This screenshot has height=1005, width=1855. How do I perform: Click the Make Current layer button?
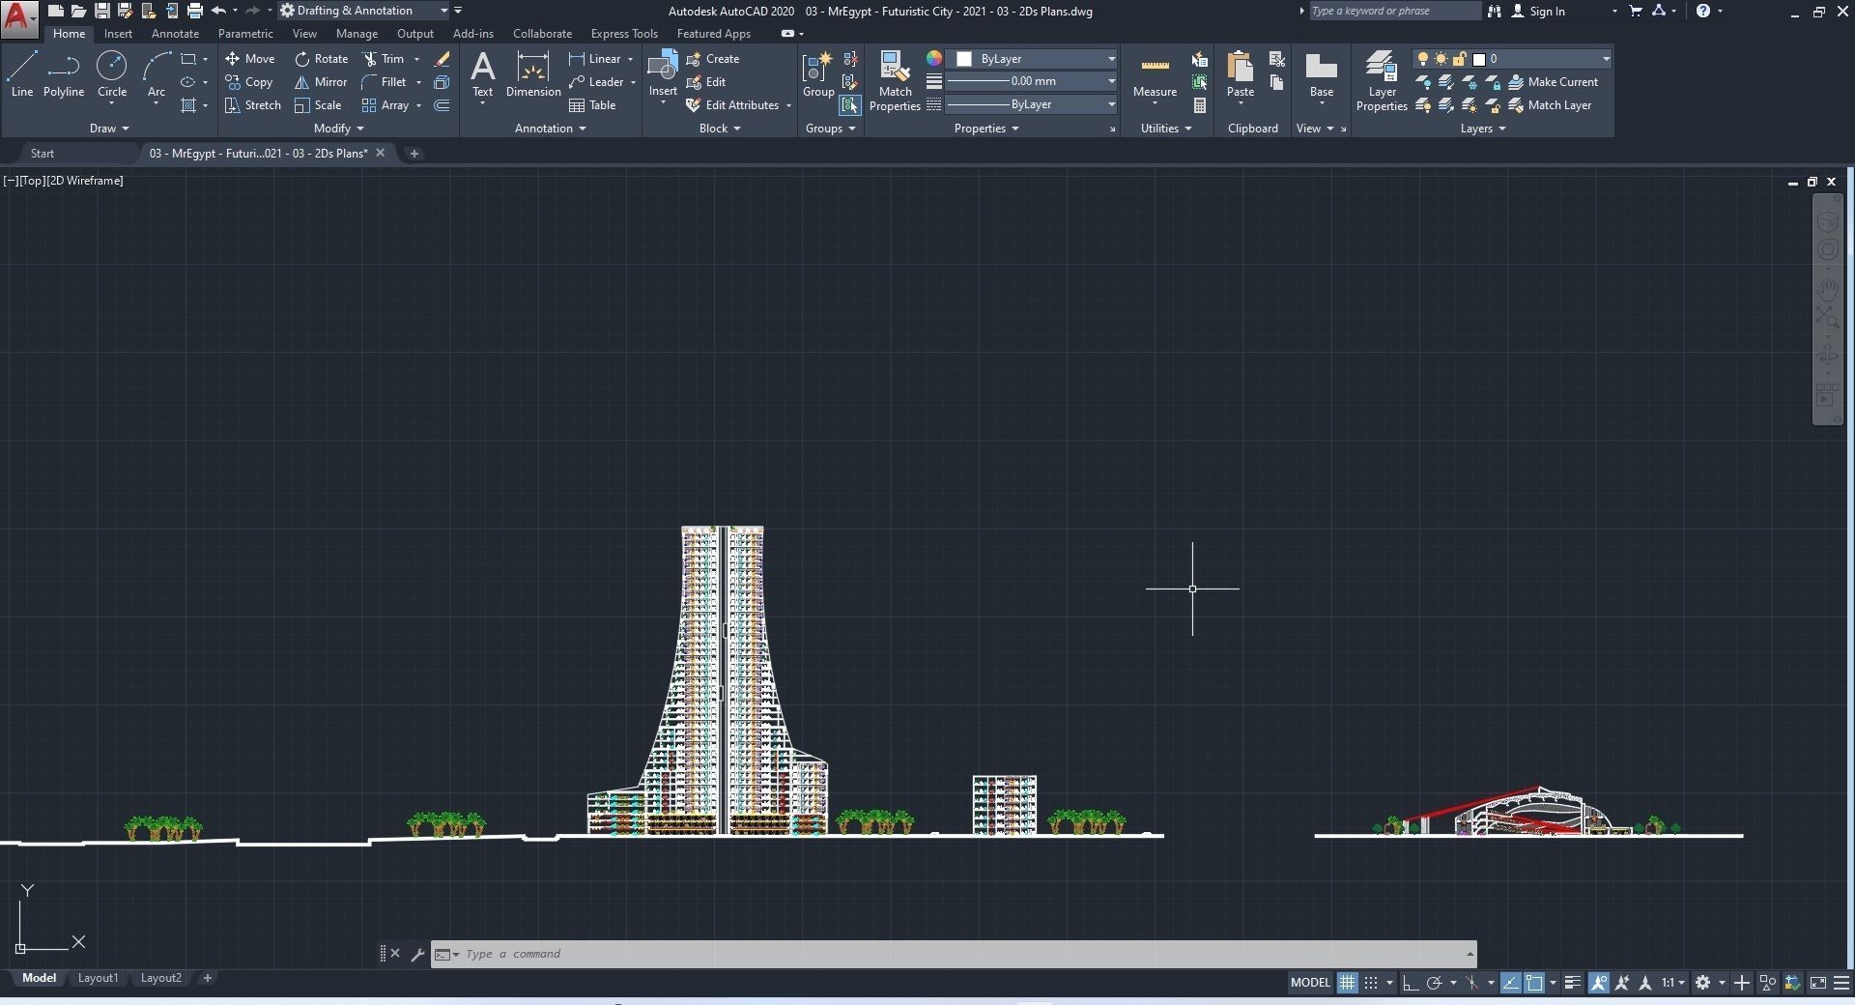click(x=1553, y=82)
